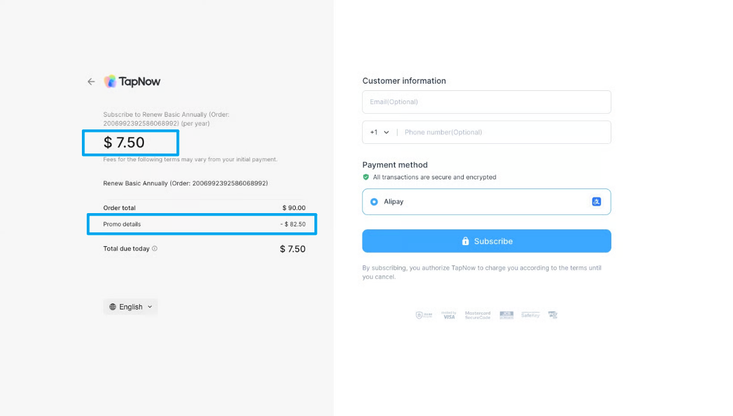Screen dimensions: 733x416
Task: Focus the Email (Optional) field
Action: (x=487, y=102)
